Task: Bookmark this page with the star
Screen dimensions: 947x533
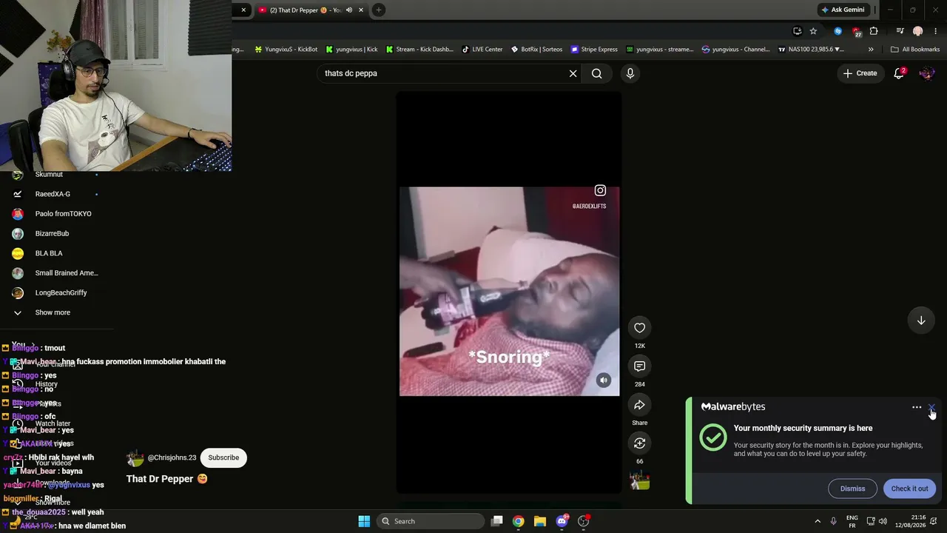Action: (x=813, y=31)
